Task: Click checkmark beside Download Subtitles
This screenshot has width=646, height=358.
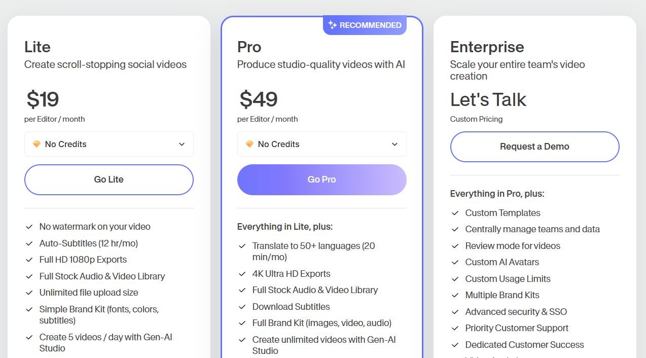Action: 242,307
